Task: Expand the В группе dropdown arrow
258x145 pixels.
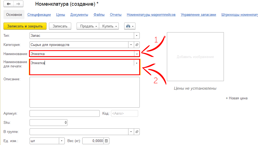Action: [131, 132]
